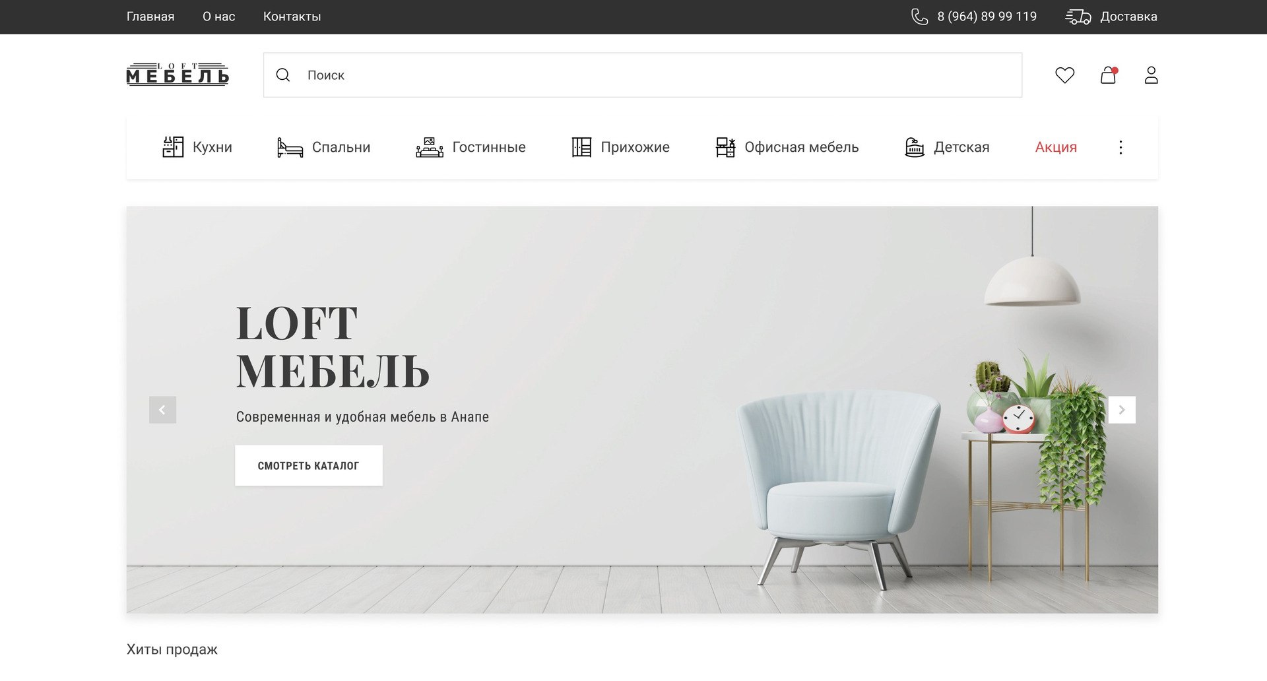Open the О нас link
The width and height of the screenshot is (1267, 681).
[x=218, y=16]
